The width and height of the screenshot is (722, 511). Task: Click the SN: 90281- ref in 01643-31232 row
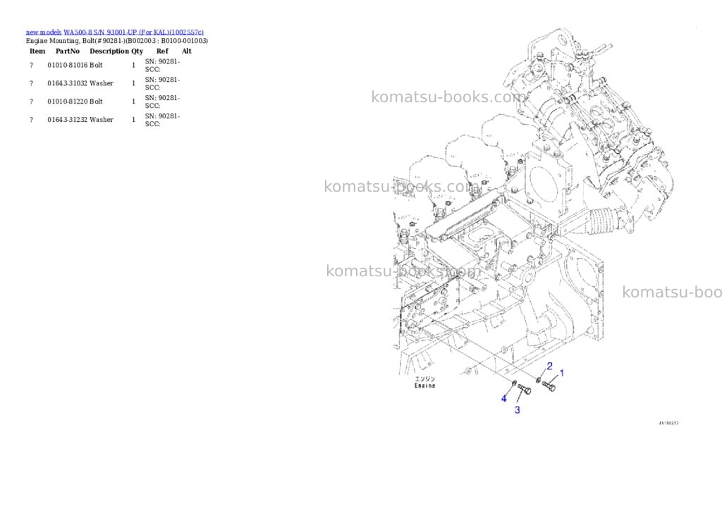pyautogui.click(x=162, y=116)
